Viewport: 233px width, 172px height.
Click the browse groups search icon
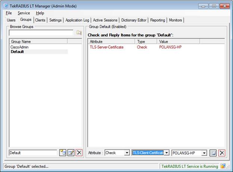(79, 33)
